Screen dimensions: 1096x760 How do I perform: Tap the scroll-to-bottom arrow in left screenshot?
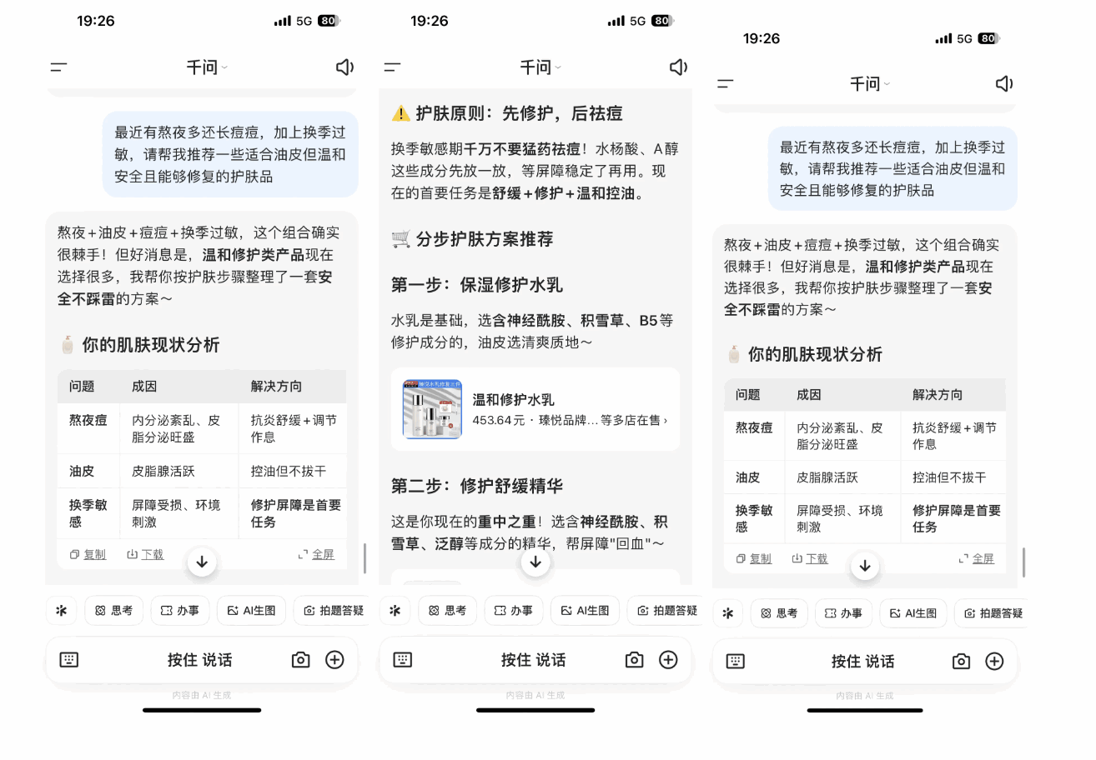202,562
